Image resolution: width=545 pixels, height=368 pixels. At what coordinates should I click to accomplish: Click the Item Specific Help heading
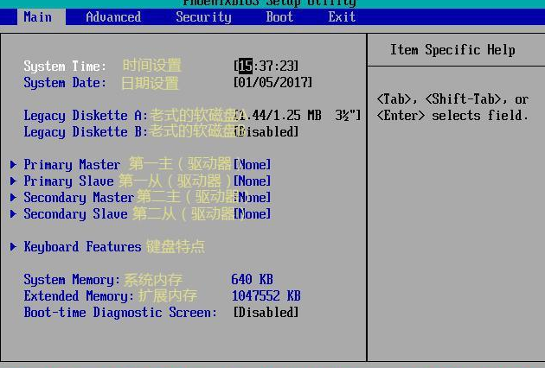452,50
